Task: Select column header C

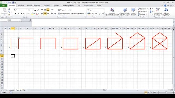Action: (13, 29)
